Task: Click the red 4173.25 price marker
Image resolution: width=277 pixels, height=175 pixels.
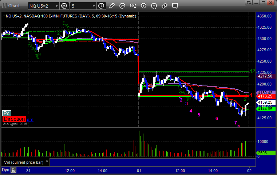Action: [x=265, y=96]
